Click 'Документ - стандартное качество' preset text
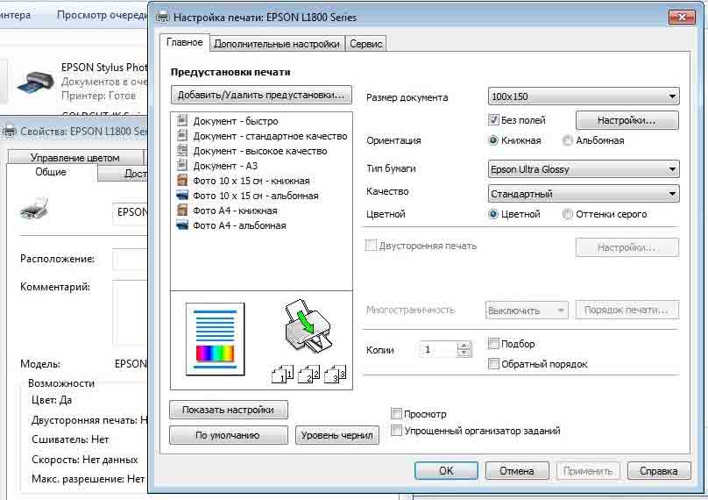Image resolution: width=708 pixels, height=500 pixels. tap(270, 136)
